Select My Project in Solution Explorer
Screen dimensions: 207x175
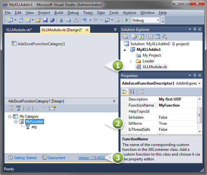click(152, 55)
